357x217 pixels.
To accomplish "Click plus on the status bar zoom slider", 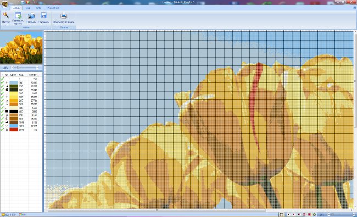I will [x=354, y=214].
